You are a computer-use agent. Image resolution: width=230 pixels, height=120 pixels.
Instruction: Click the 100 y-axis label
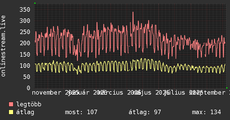pos(25,66)
